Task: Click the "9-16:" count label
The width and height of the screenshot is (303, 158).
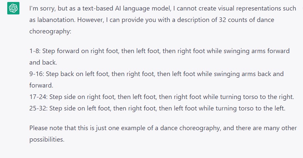Action: (37, 74)
